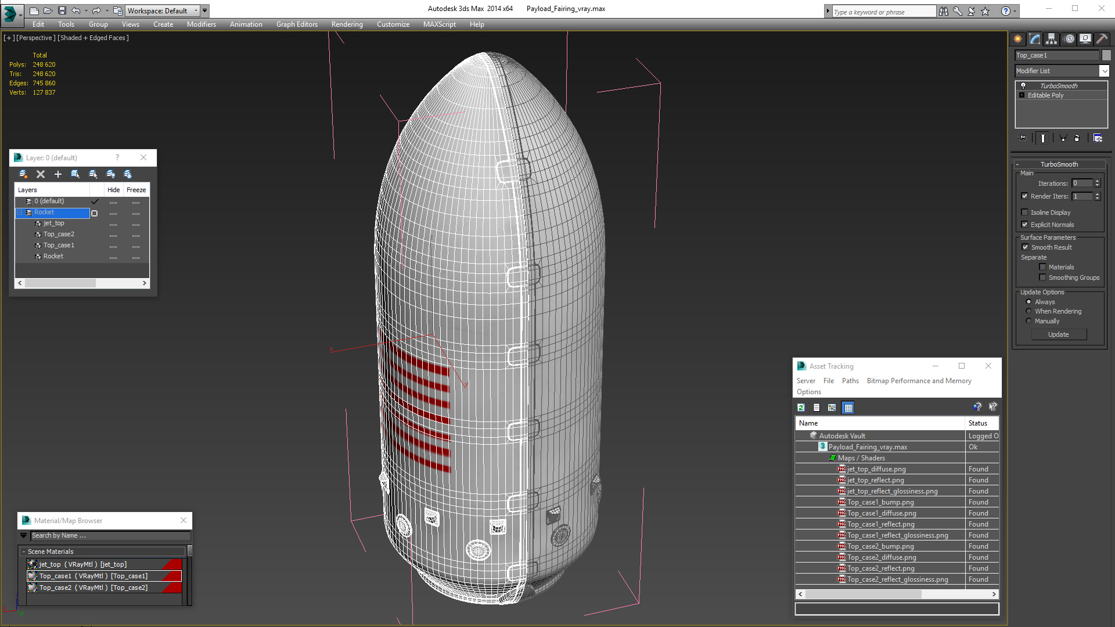The width and height of the screenshot is (1115, 627).
Task: Remove modifier from stack trash icon
Action: 1077,138
